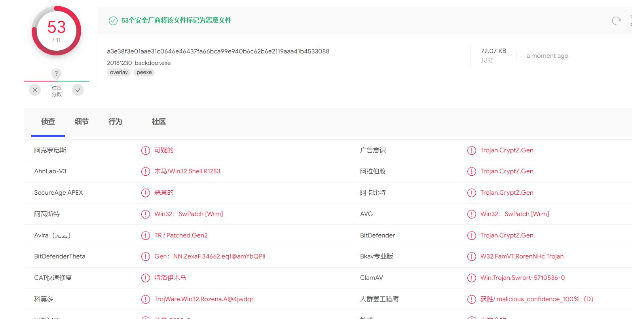Select the SHA-256 hash starting a3e38f3e
Screen dimensions: 632x319
pos(218,51)
